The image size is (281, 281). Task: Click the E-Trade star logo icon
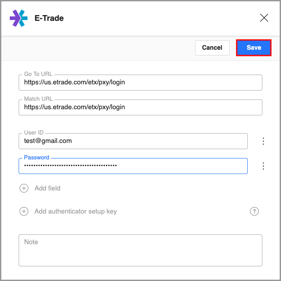coord(19,18)
